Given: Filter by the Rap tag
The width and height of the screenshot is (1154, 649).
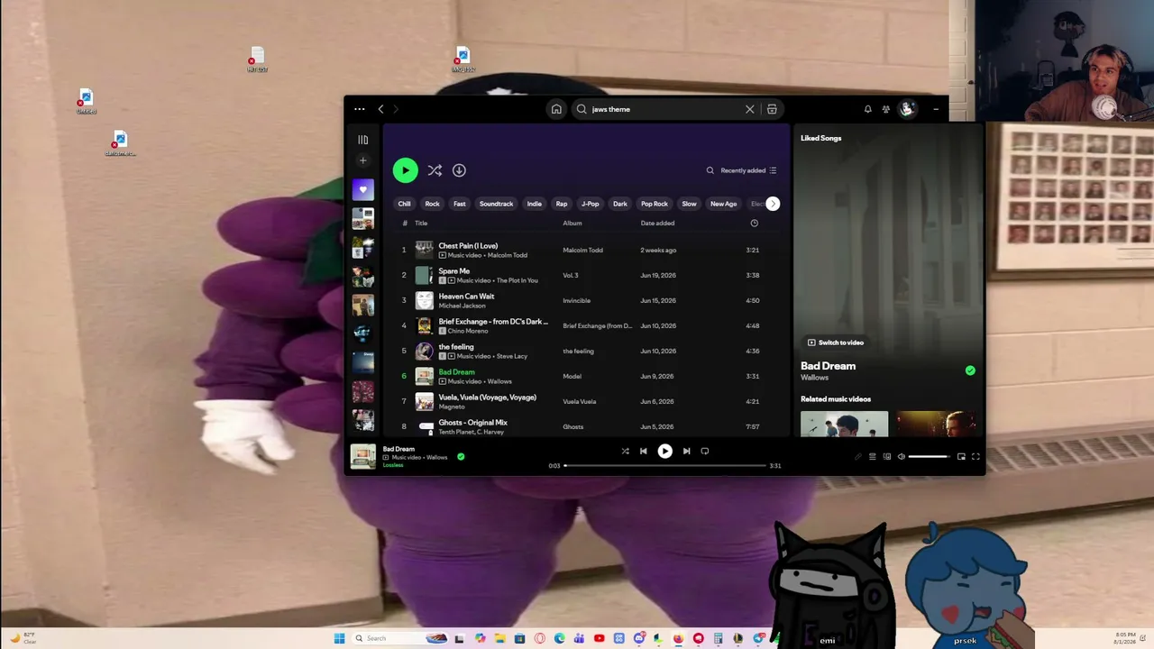Looking at the screenshot, I should 562,204.
